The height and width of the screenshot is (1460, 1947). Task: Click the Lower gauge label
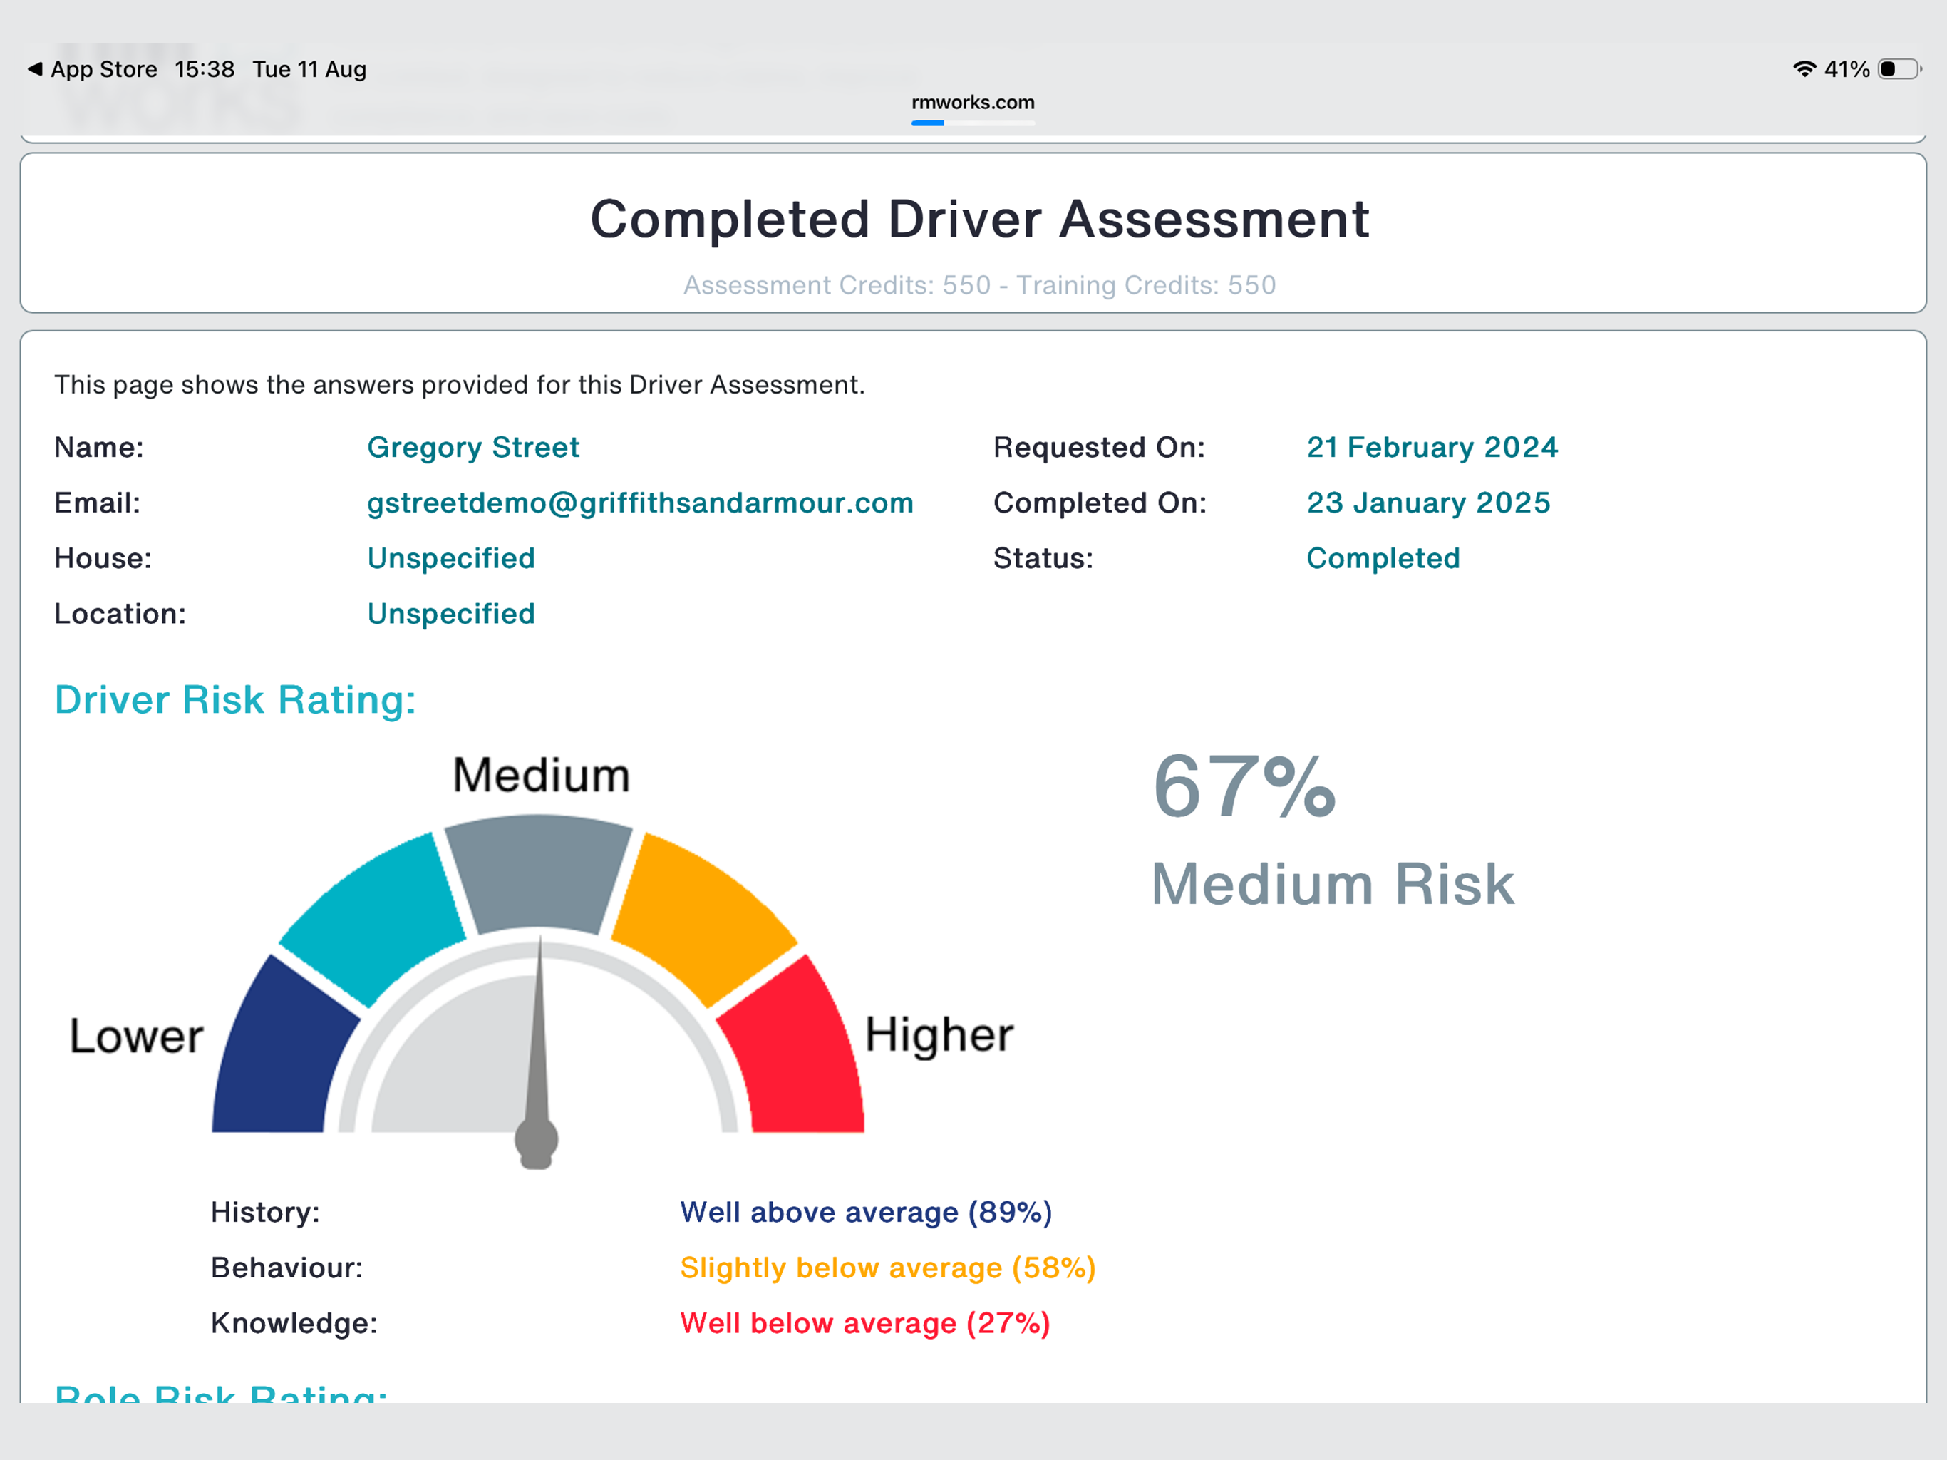[x=136, y=1036]
